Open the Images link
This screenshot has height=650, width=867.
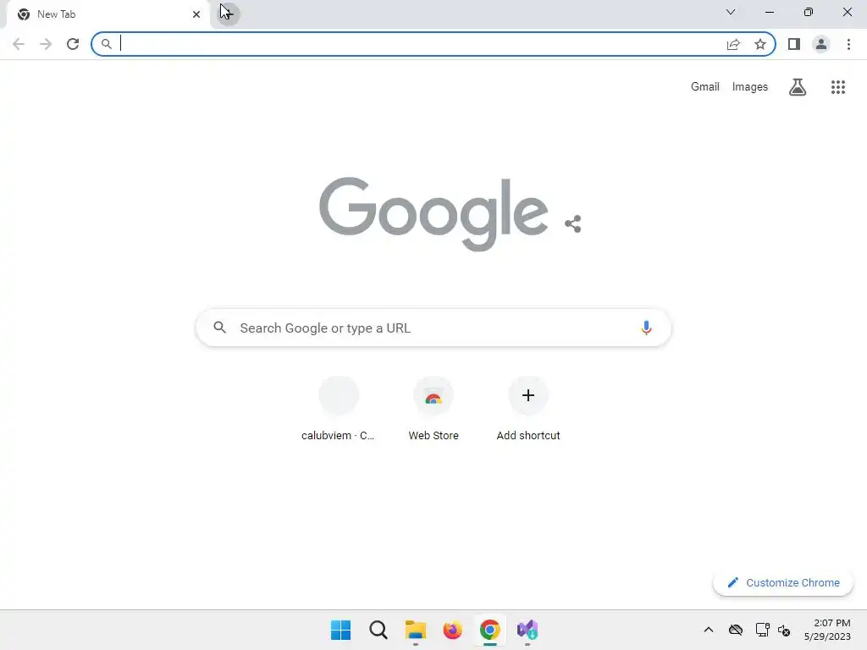(750, 87)
